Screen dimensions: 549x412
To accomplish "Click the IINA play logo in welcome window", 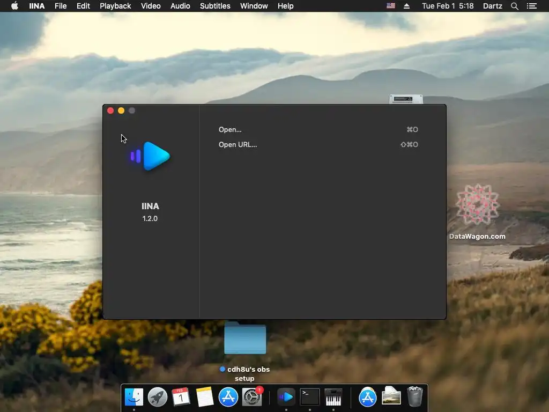I will [150, 156].
